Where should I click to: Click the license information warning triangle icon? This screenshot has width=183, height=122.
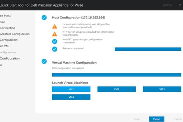click(55, 26)
